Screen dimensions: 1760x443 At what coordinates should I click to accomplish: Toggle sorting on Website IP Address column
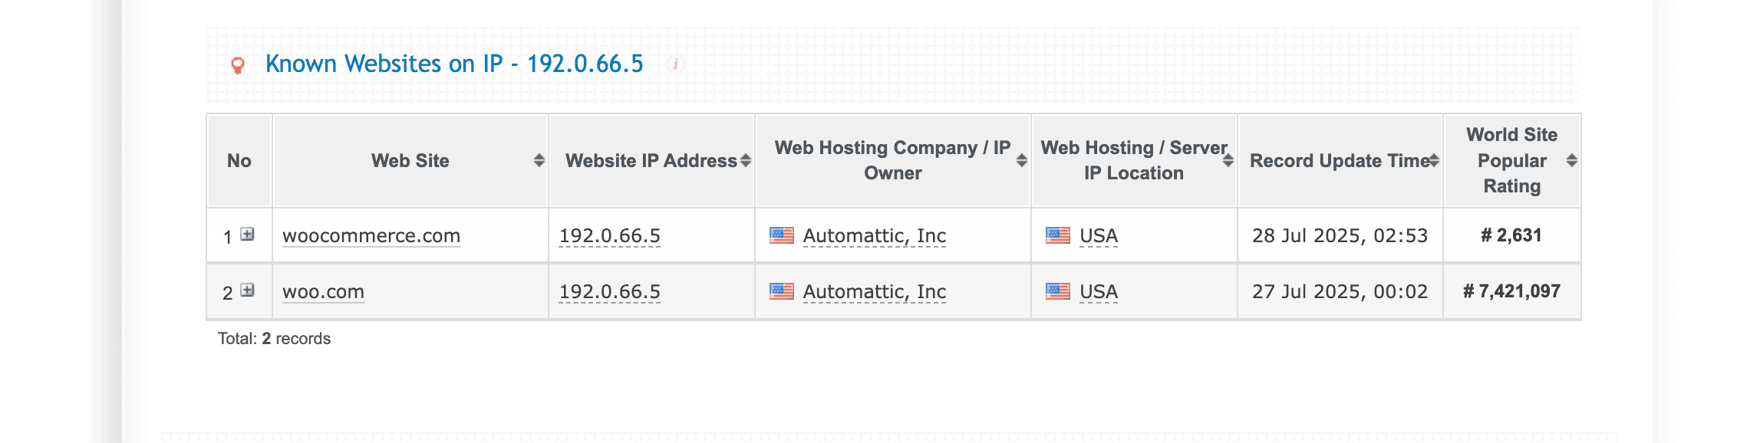click(x=745, y=161)
